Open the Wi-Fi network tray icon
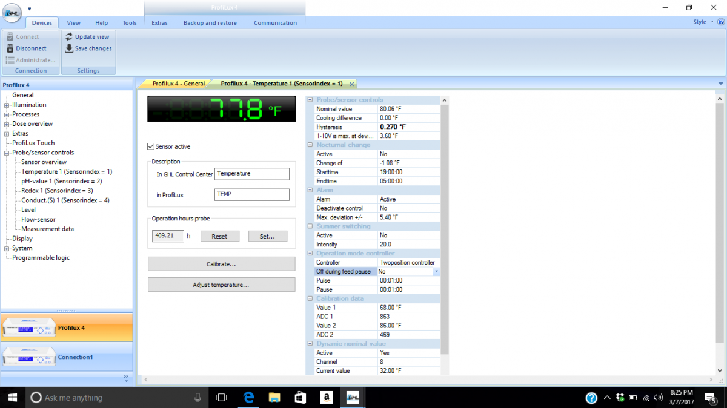 click(x=646, y=398)
